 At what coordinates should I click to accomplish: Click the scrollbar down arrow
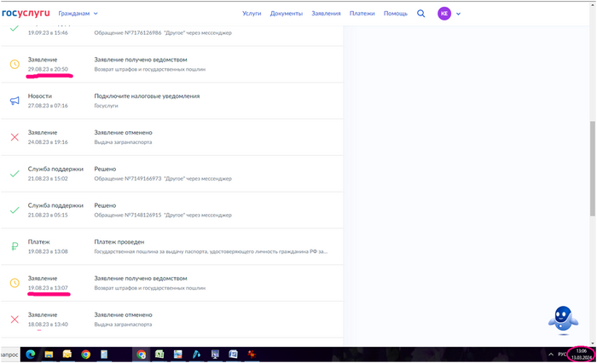[593, 343]
